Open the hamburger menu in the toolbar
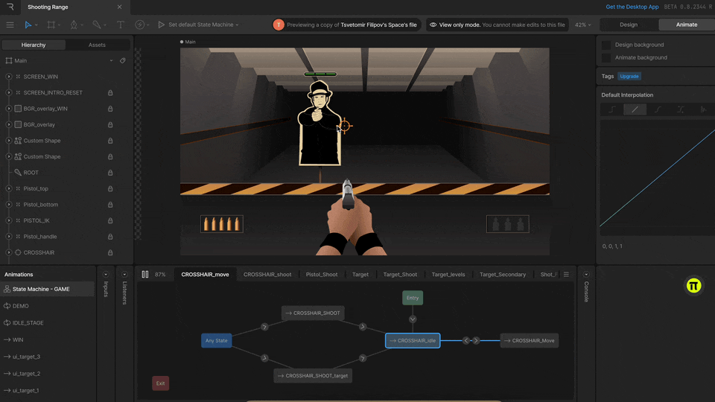 pyautogui.click(x=10, y=25)
